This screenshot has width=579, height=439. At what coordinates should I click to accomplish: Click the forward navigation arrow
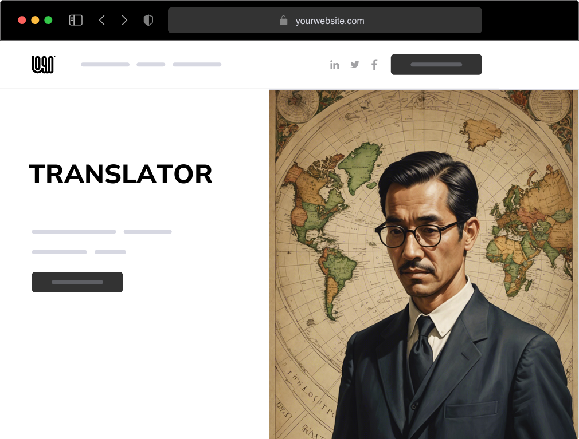(x=125, y=19)
